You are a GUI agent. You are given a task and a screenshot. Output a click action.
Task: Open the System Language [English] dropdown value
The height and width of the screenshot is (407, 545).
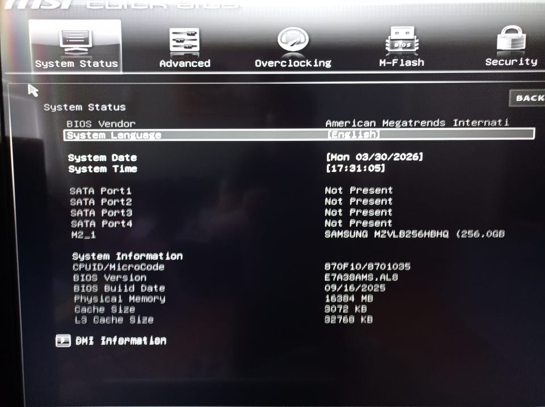(x=353, y=134)
